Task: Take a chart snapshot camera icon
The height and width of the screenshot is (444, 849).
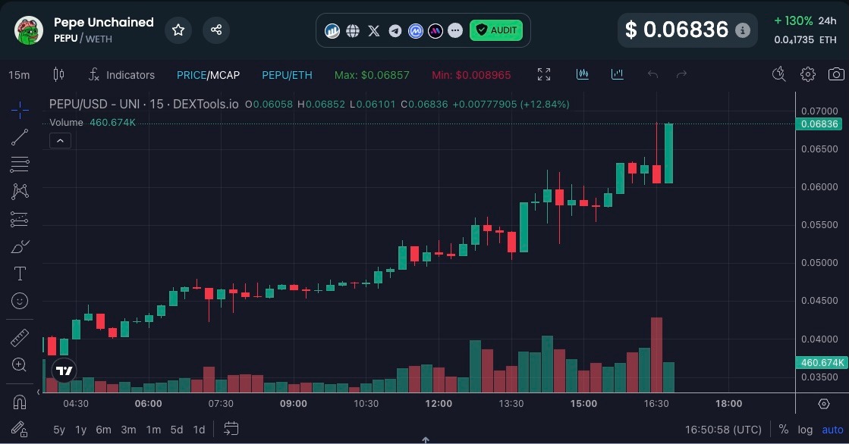Action: click(x=836, y=74)
